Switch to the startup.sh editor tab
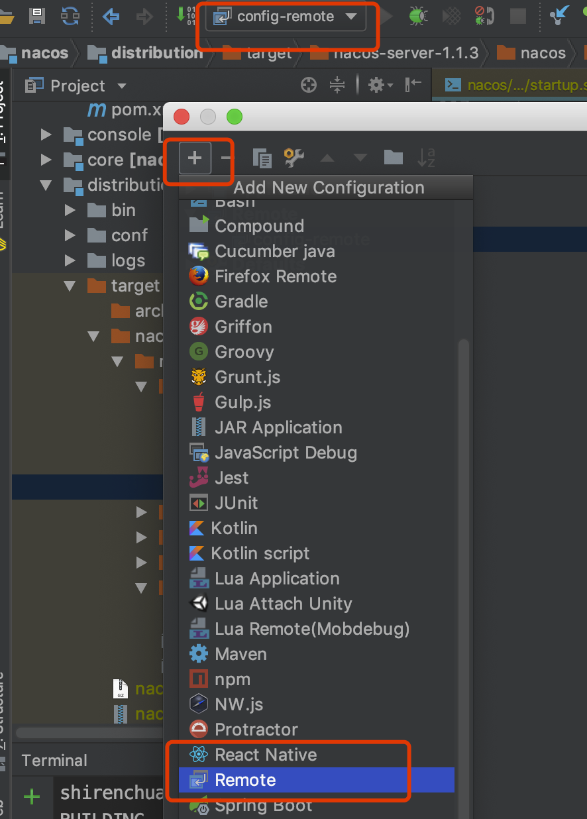This screenshot has width=587, height=819. pyautogui.click(x=515, y=85)
